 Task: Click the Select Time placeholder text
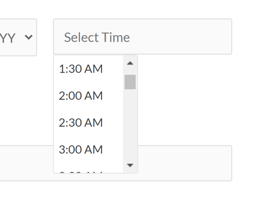97,37
